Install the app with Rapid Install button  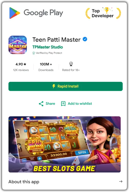(x=66, y=86)
